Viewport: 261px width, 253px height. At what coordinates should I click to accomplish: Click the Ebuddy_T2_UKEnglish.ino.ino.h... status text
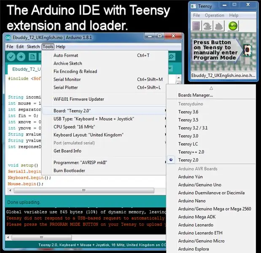(223, 75)
